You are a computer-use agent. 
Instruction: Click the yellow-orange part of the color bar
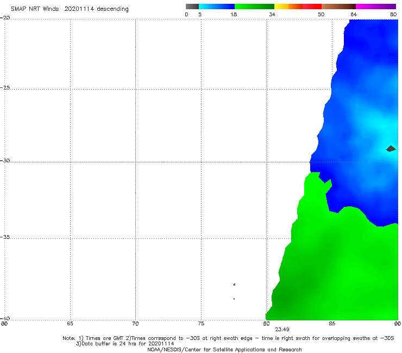click(288, 7)
